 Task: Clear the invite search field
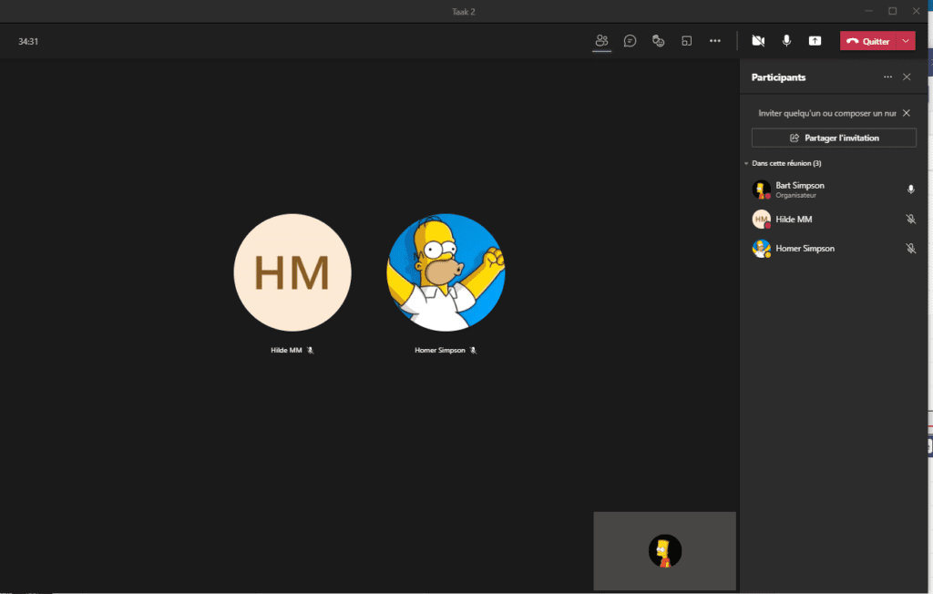pyautogui.click(x=907, y=113)
